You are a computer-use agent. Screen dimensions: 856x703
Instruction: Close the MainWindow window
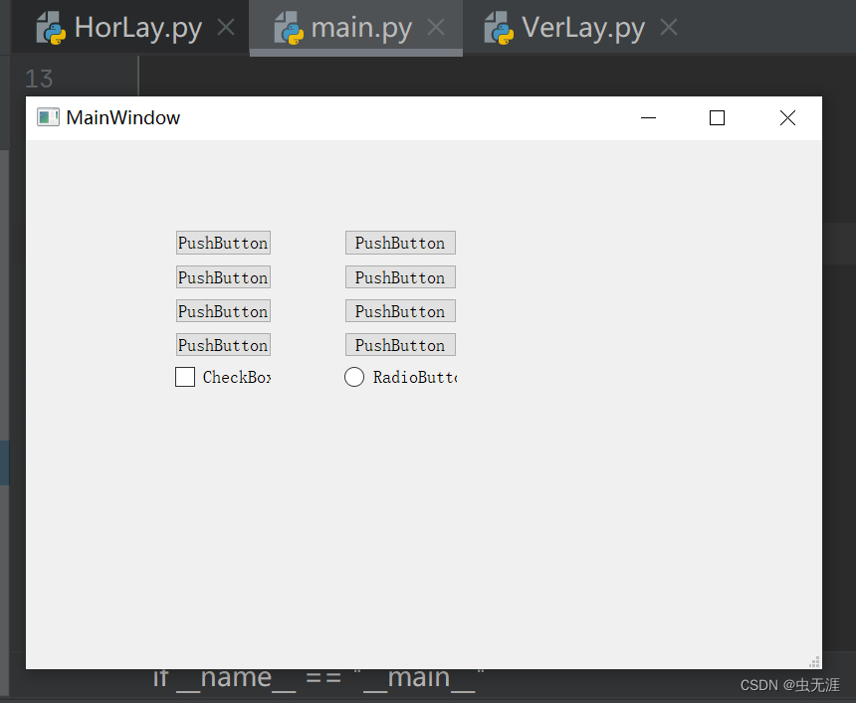pos(787,117)
